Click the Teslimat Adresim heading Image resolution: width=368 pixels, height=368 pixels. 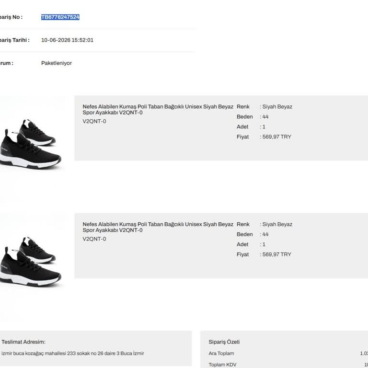coord(23,342)
